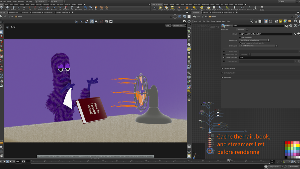This screenshot has width=300, height=169.
Task: Click the Stereo Camera shelf tool
Action: [x=242, y=8]
